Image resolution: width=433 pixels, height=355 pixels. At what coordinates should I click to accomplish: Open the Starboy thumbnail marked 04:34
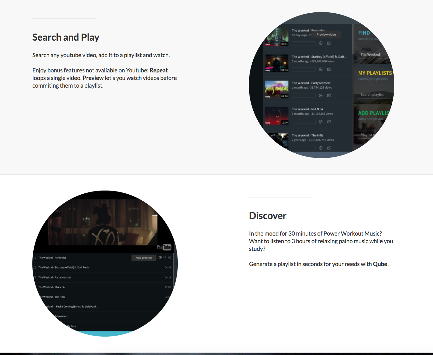276,64
